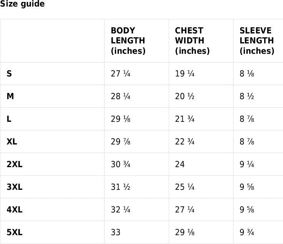Screen dimensions: 283x244
Task: Click the 5XL sleeve length value 9 ¾
Action: click(x=247, y=232)
